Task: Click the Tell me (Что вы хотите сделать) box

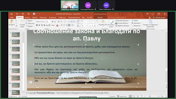Action: [117, 17]
